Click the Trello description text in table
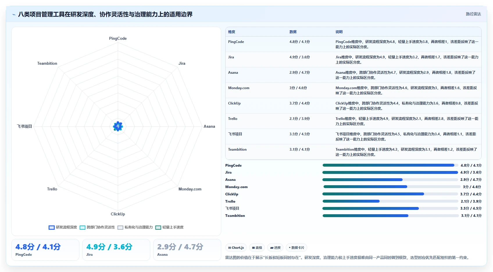This screenshot has height=272, width=493. pyautogui.click(x=407, y=121)
